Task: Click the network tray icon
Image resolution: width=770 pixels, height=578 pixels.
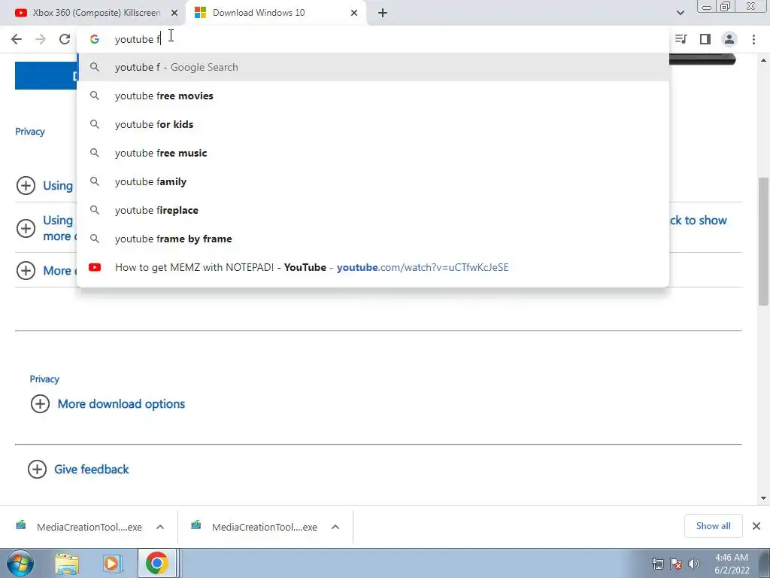Action: [x=657, y=564]
